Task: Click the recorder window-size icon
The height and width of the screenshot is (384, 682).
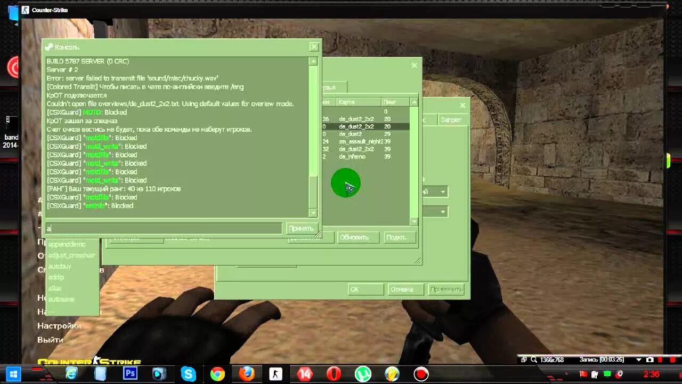Action: [x=524, y=360]
